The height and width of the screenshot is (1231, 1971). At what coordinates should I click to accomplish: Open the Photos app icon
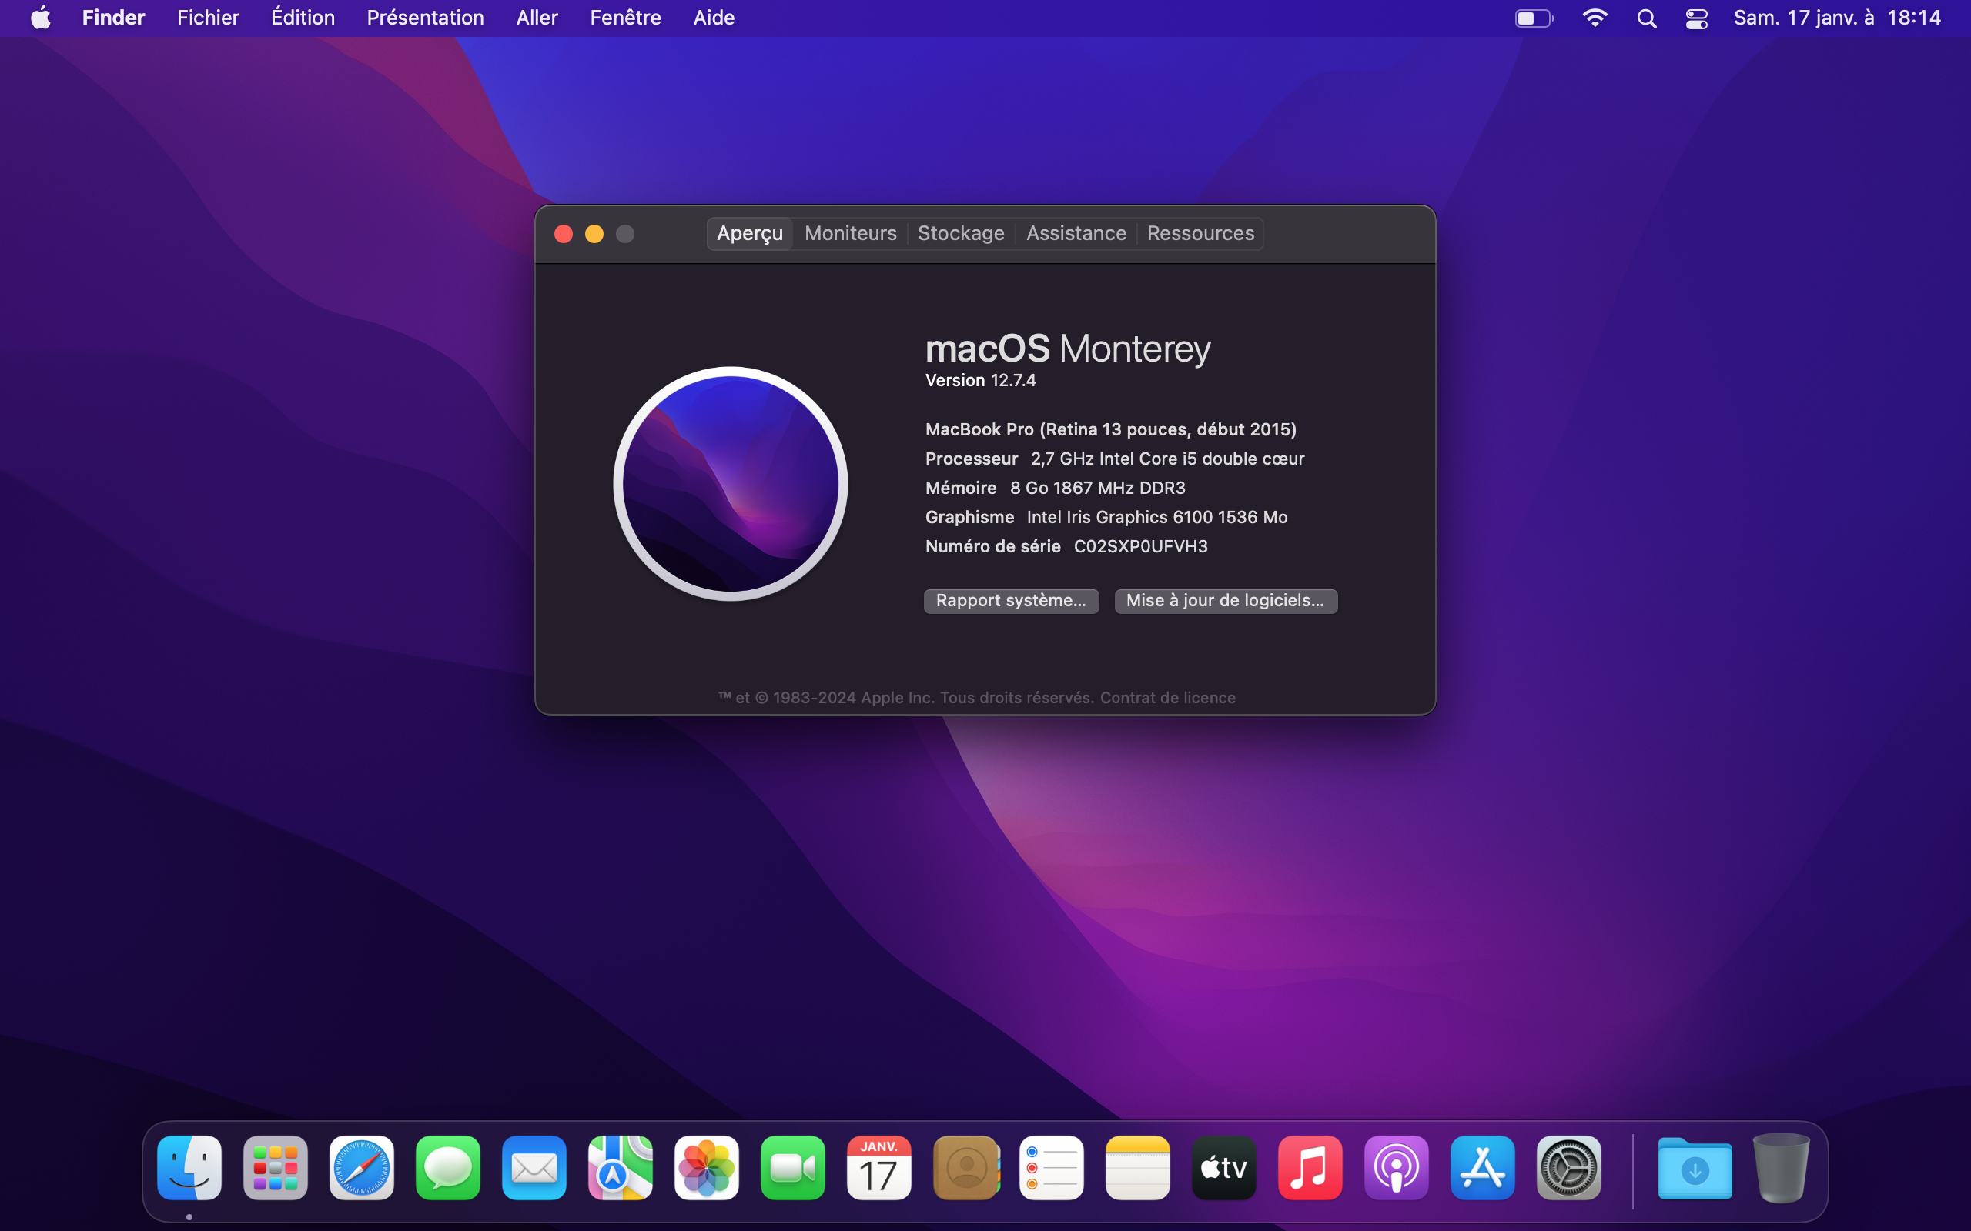(x=706, y=1169)
